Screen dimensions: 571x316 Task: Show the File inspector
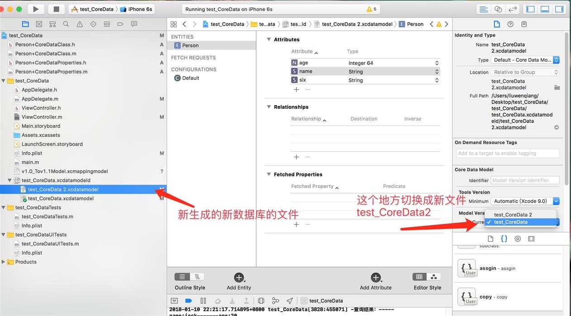[x=497, y=24]
